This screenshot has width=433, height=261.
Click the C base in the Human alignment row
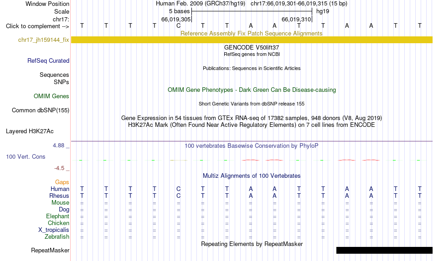[x=178, y=189]
